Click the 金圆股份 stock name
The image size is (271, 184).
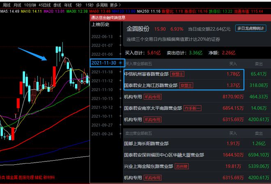click(x=138, y=29)
